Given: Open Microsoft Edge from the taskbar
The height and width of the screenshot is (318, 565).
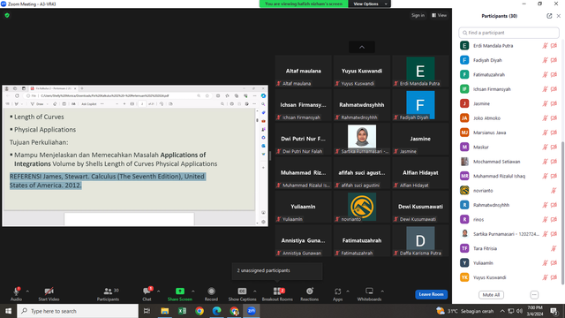Looking at the screenshot, I should (x=216, y=311).
